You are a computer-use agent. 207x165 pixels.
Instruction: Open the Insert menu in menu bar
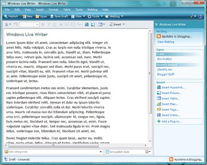pos(40,10)
